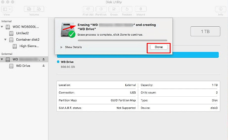Eject the external WD disk
Viewport: 228px width, 140px height.
pyautogui.click(x=43, y=59)
